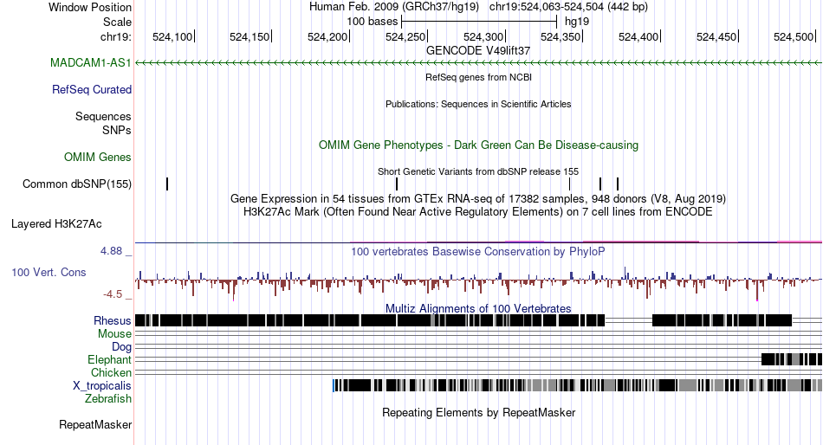This screenshot has width=823, height=445.
Task: Open the RefSeq Curated track label
Action: 91,90
